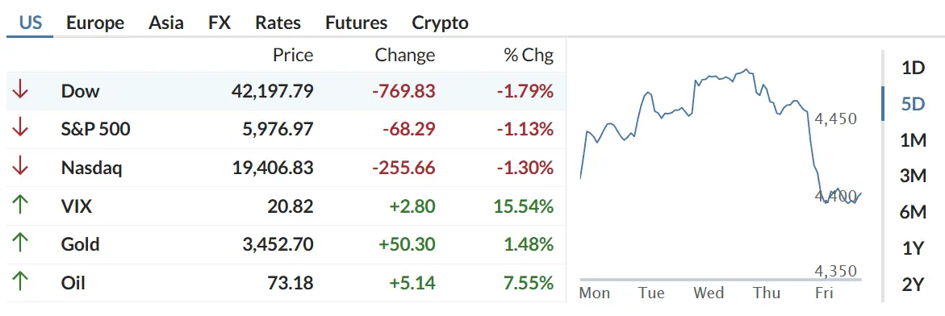Pick the 1Y chart timeframe

coord(913,247)
